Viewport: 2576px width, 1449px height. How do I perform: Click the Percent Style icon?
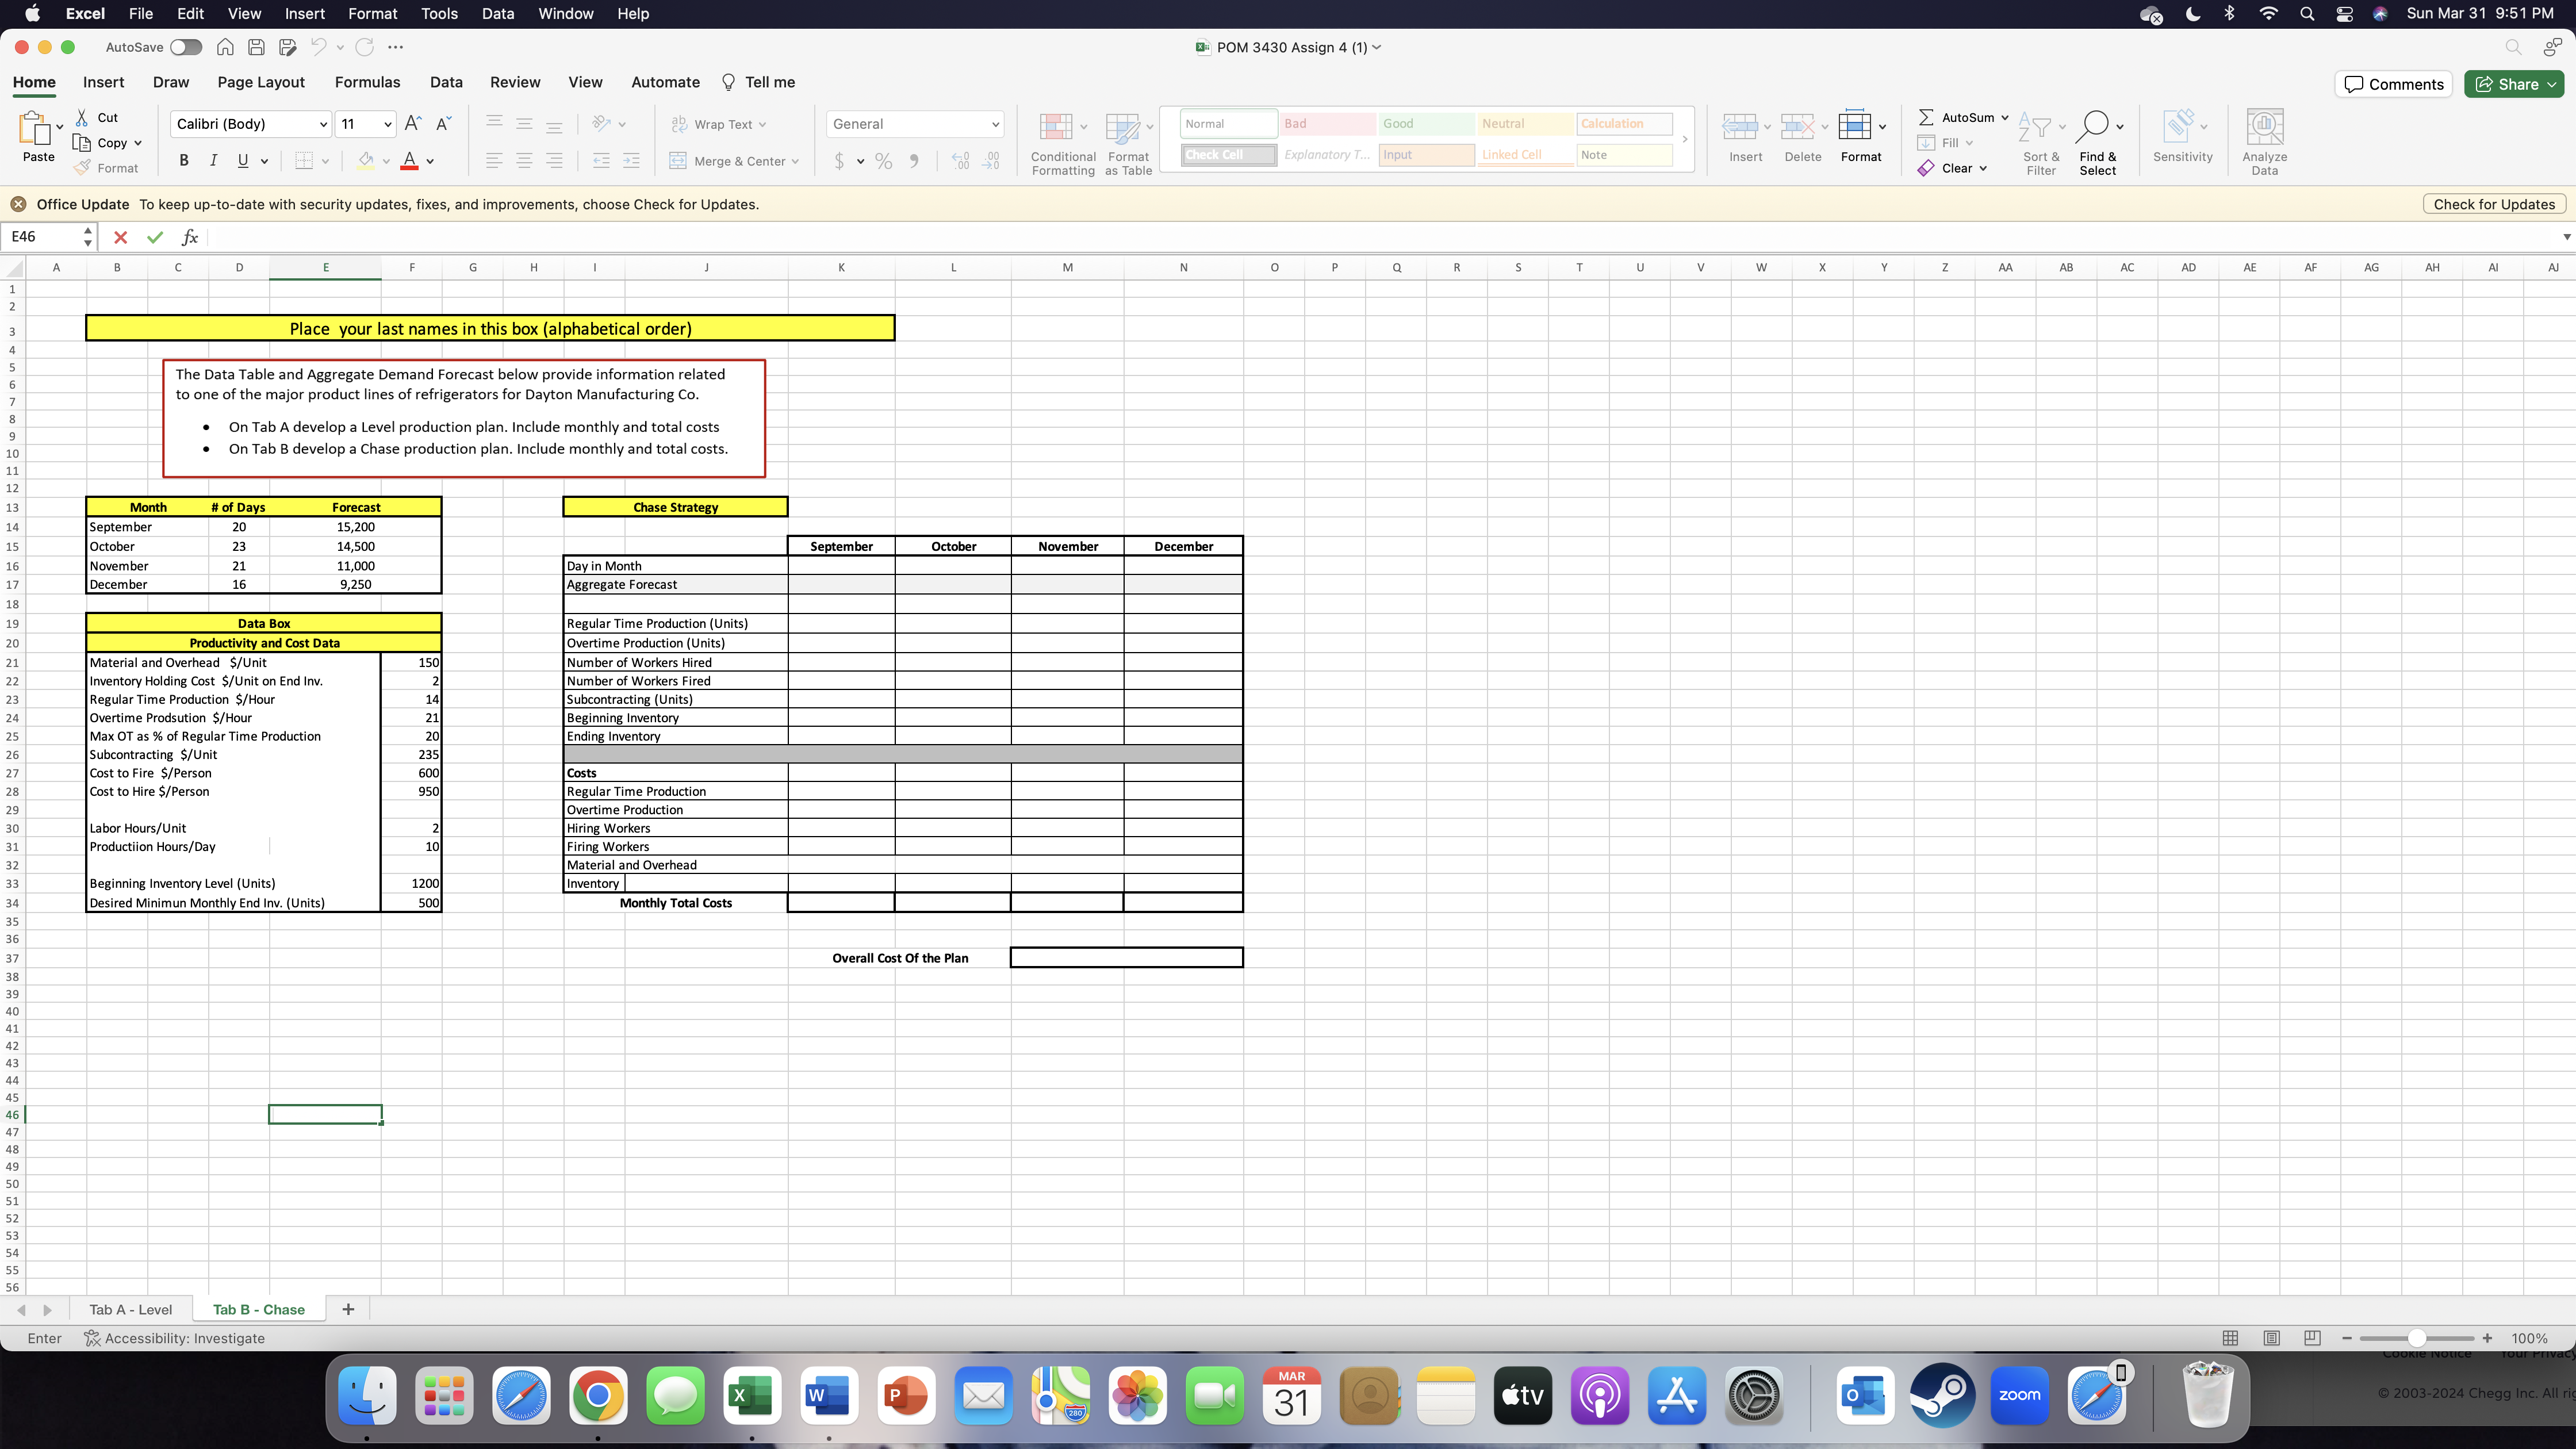coord(884,161)
